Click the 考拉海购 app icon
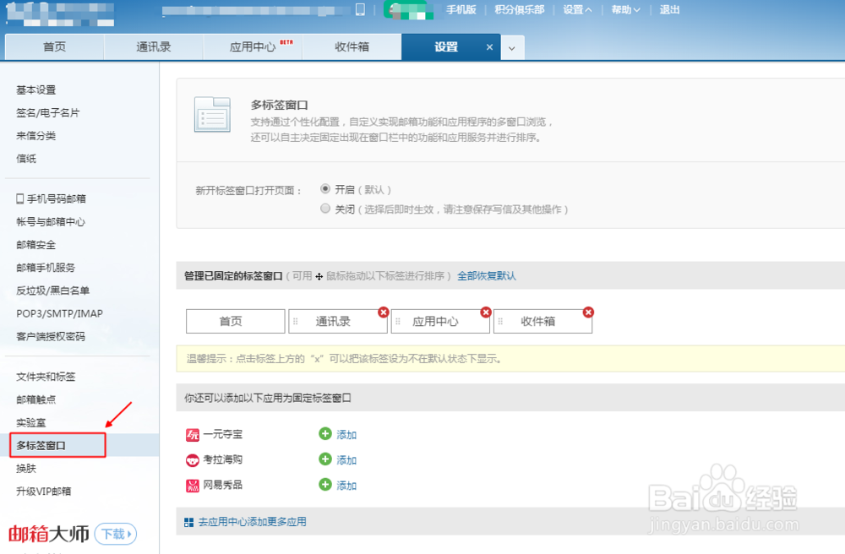Viewport: 845px width, 554px height. pos(193,460)
